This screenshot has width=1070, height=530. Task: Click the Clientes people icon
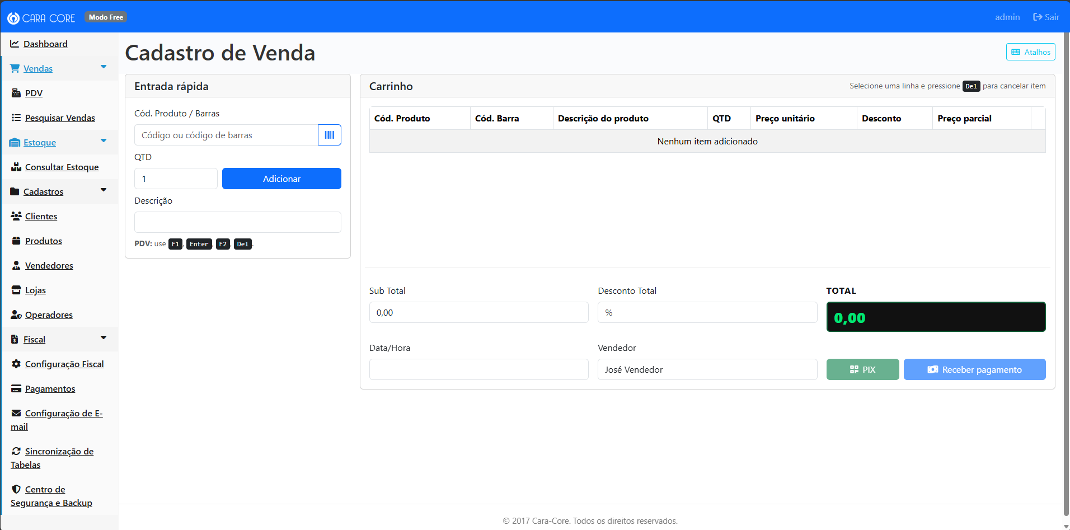[x=16, y=216]
